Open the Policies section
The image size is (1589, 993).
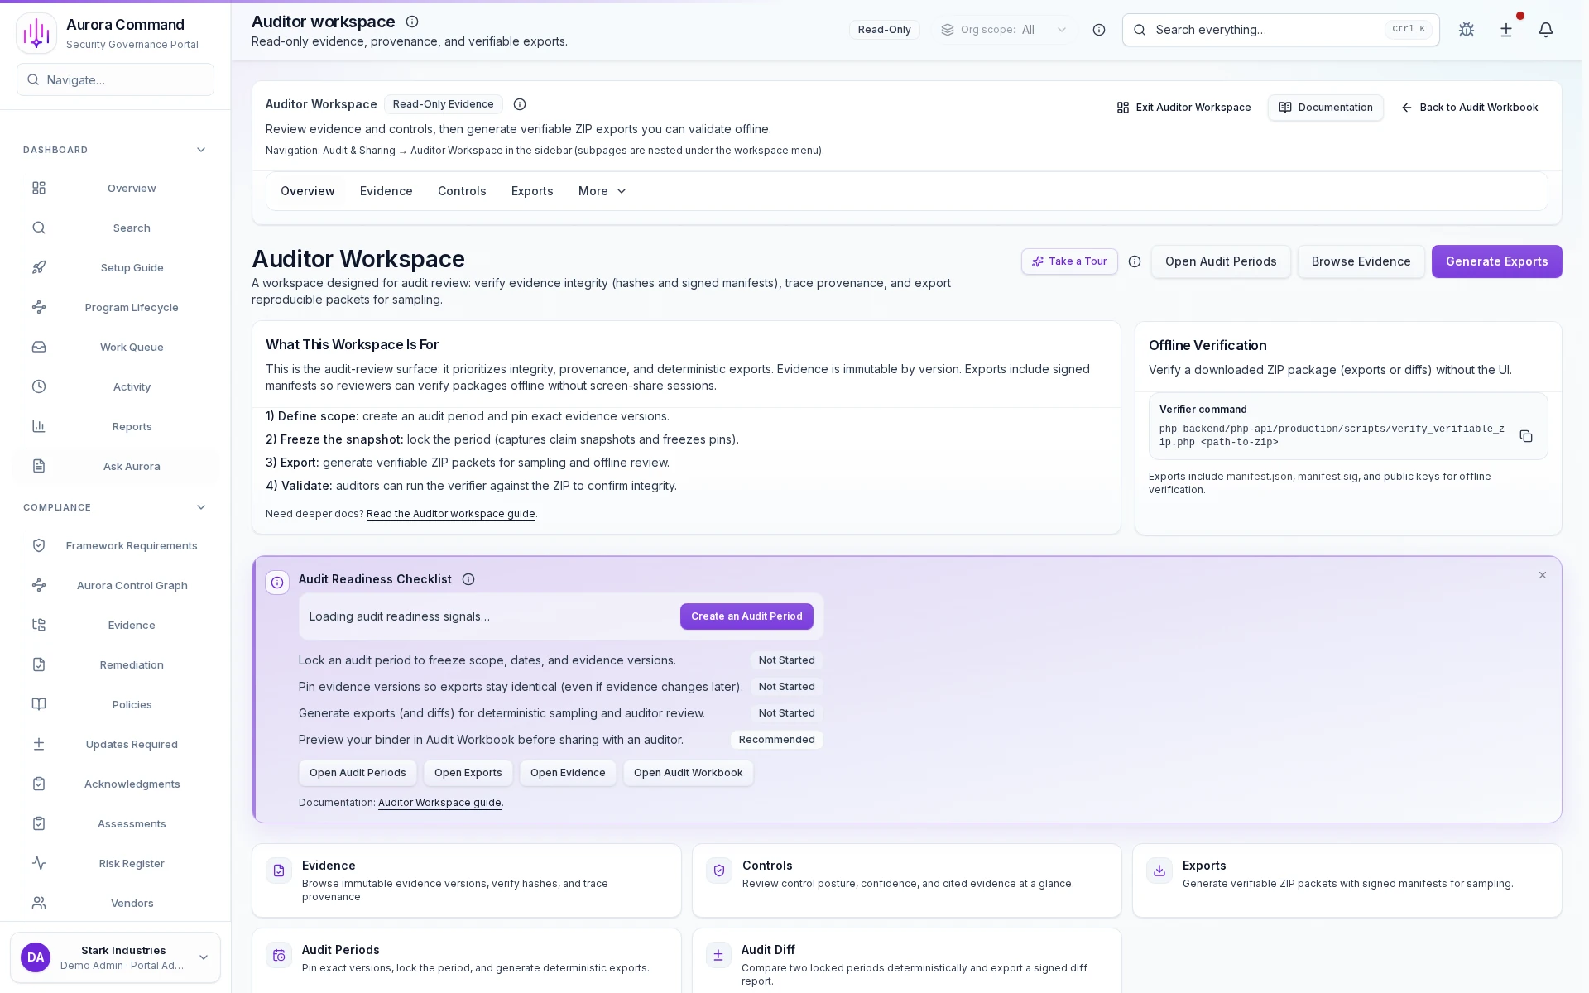click(x=131, y=704)
